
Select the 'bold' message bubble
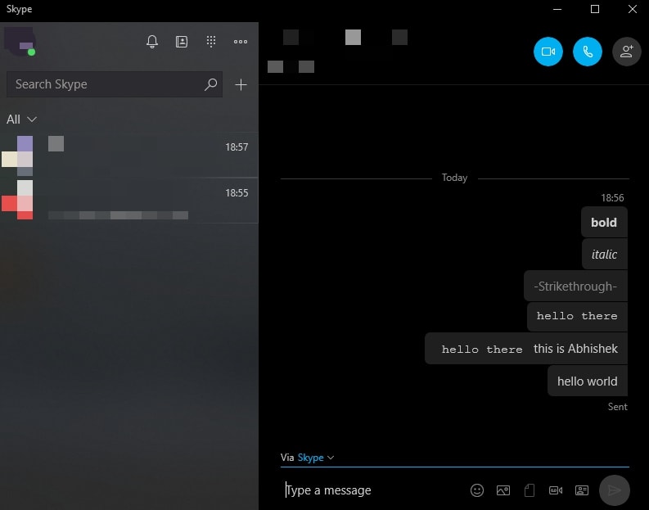coord(604,223)
